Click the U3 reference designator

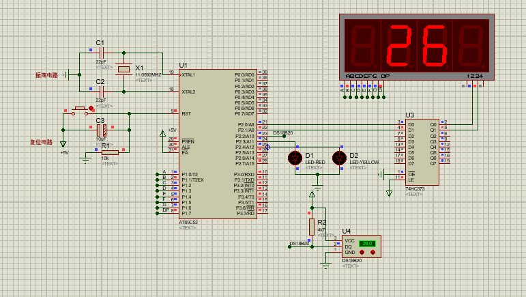click(x=409, y=115)
